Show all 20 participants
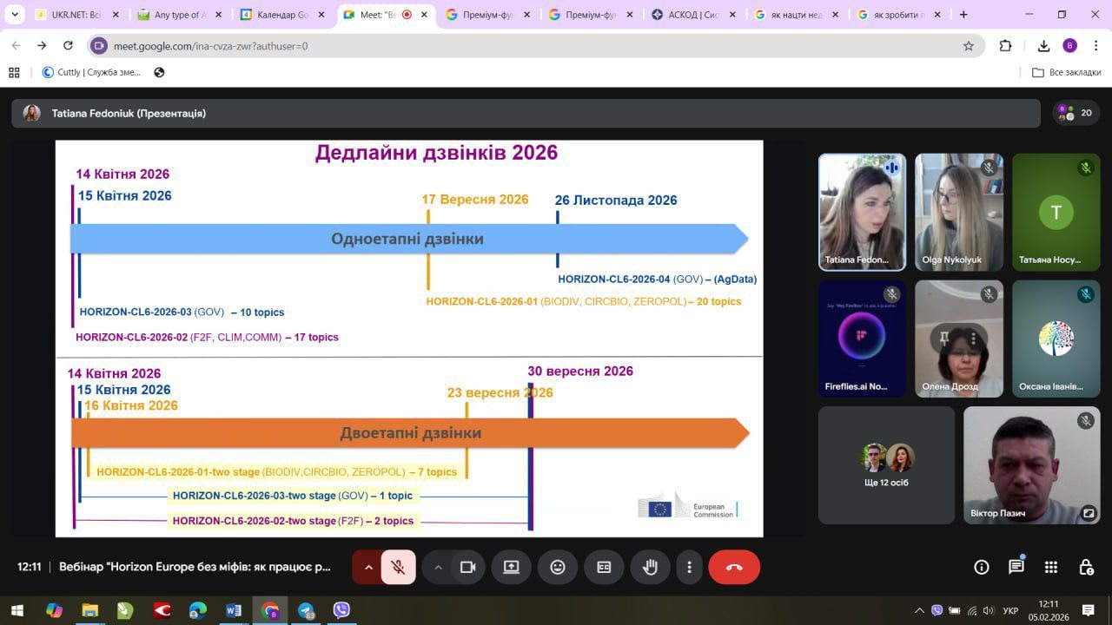The image size is (1112, 625). 1076,113
